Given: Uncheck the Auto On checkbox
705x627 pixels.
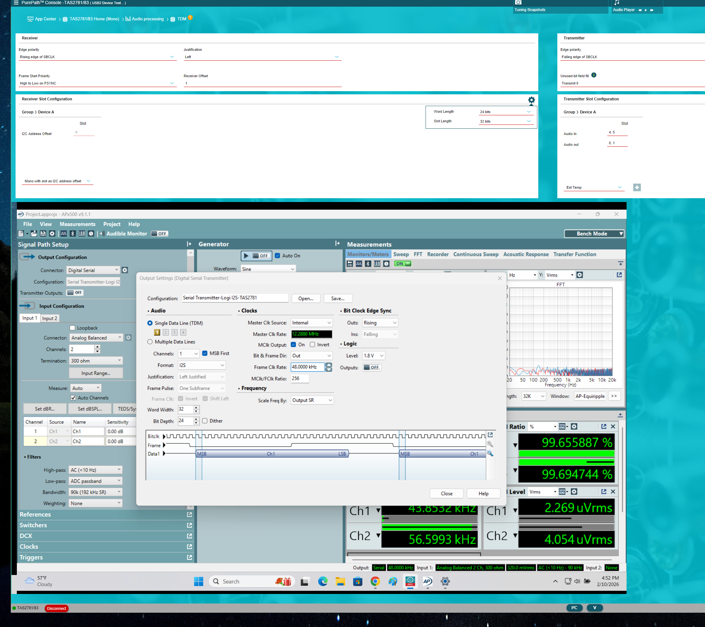Looking at the screenshot, I should 277,256.
